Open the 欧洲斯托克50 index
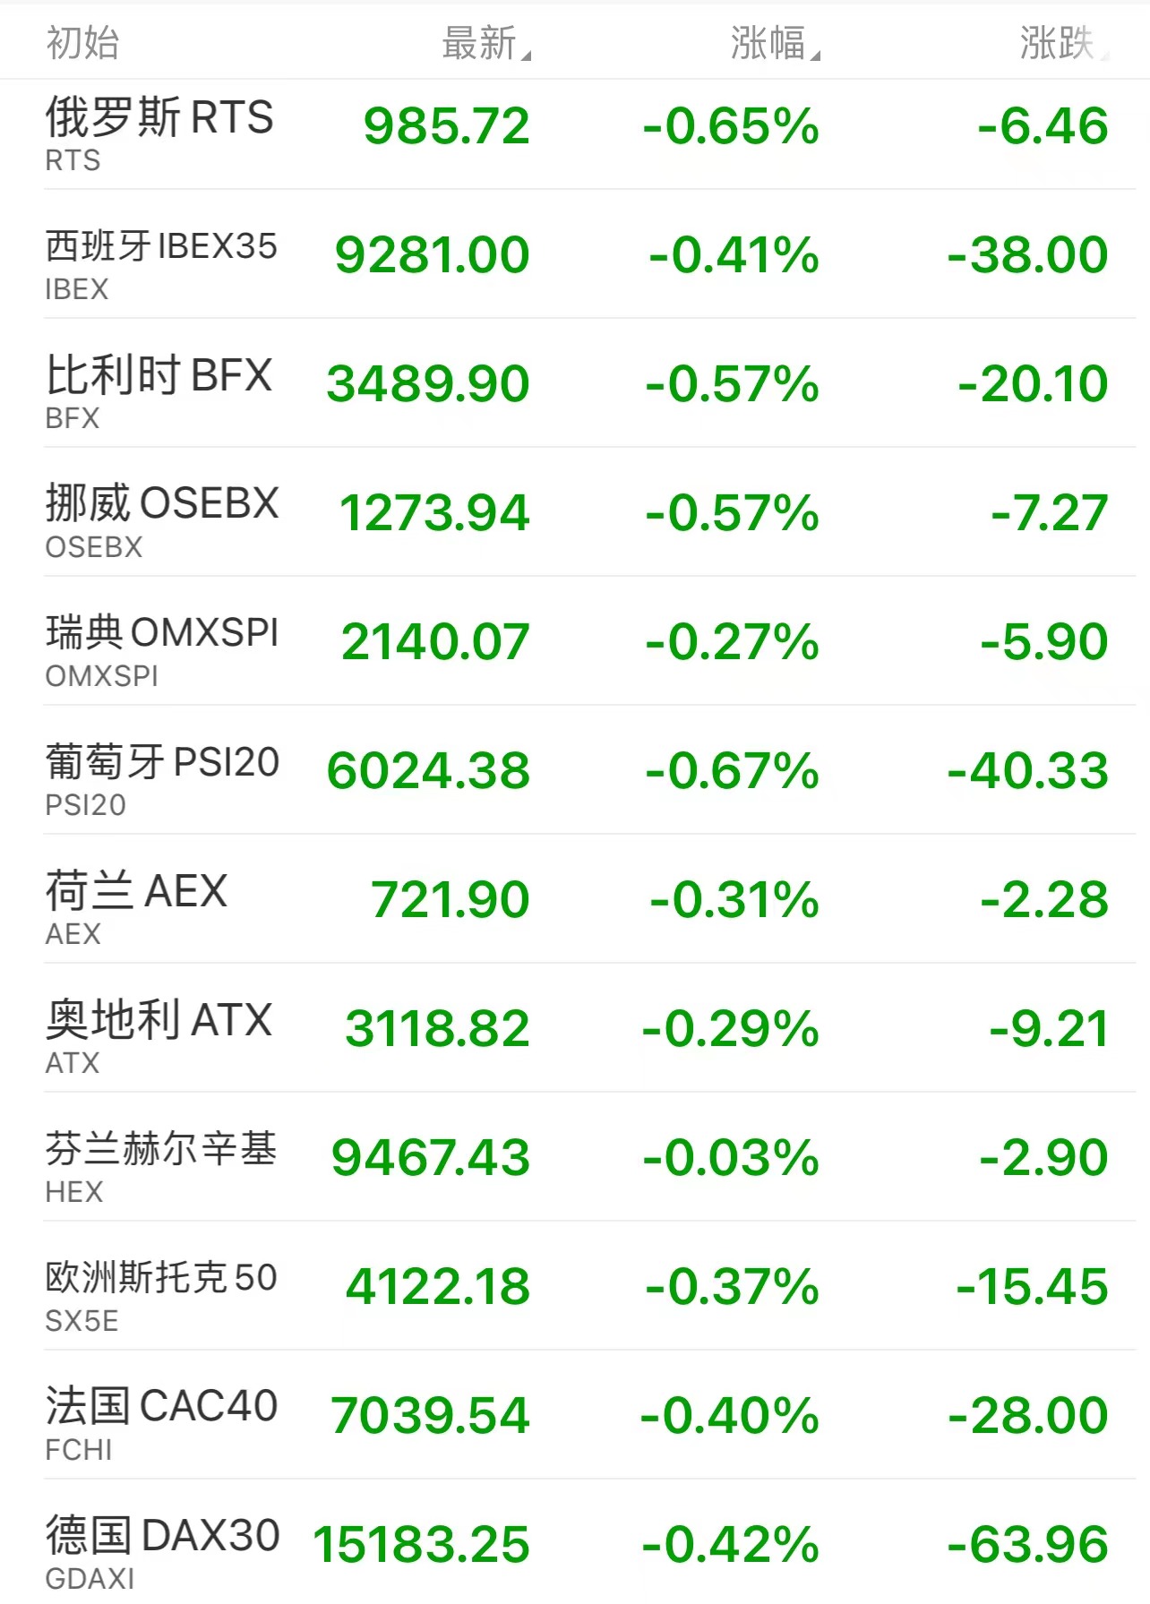The width and height of the screenshot is (1150, 1604). pos(161,1279)
